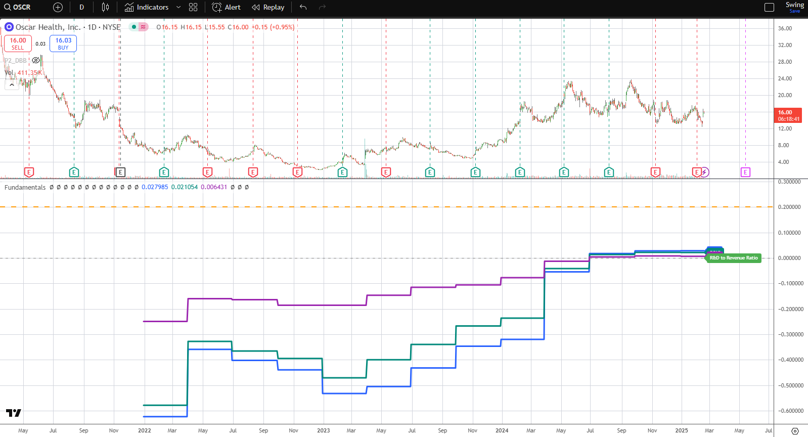Screen dimensions: 808x437
Task: Click the SELL 16.00 button
Action: 18,43
